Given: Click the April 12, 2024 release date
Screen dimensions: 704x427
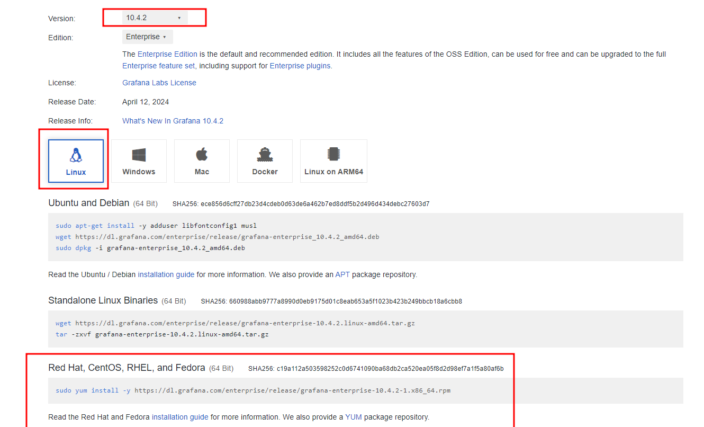Looking at the screenshot, I should click(x=146, y=102).
